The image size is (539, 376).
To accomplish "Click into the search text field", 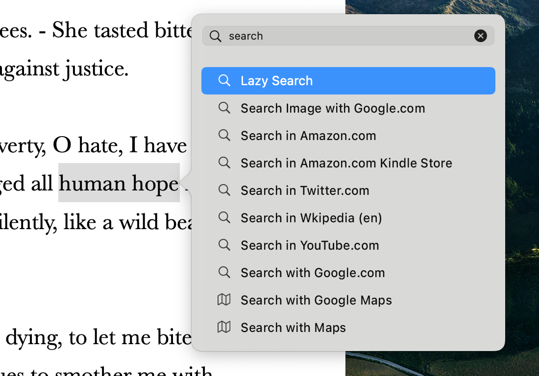I will 348,36.
